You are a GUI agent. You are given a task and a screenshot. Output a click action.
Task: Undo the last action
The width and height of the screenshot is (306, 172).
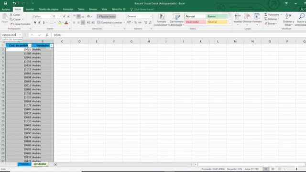pos(14,3)
